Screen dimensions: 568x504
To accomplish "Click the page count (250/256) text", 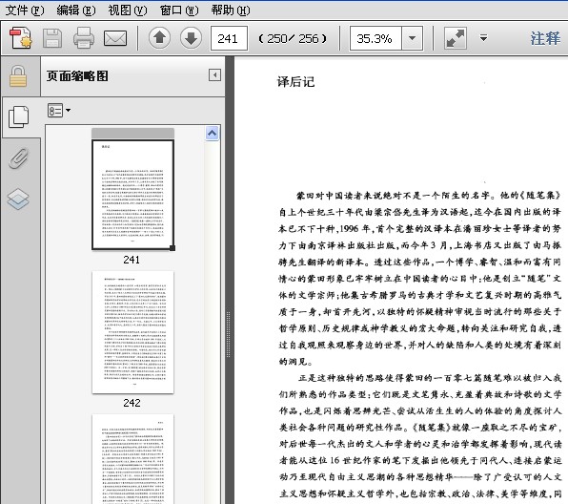I will click(x=293, y=38).
